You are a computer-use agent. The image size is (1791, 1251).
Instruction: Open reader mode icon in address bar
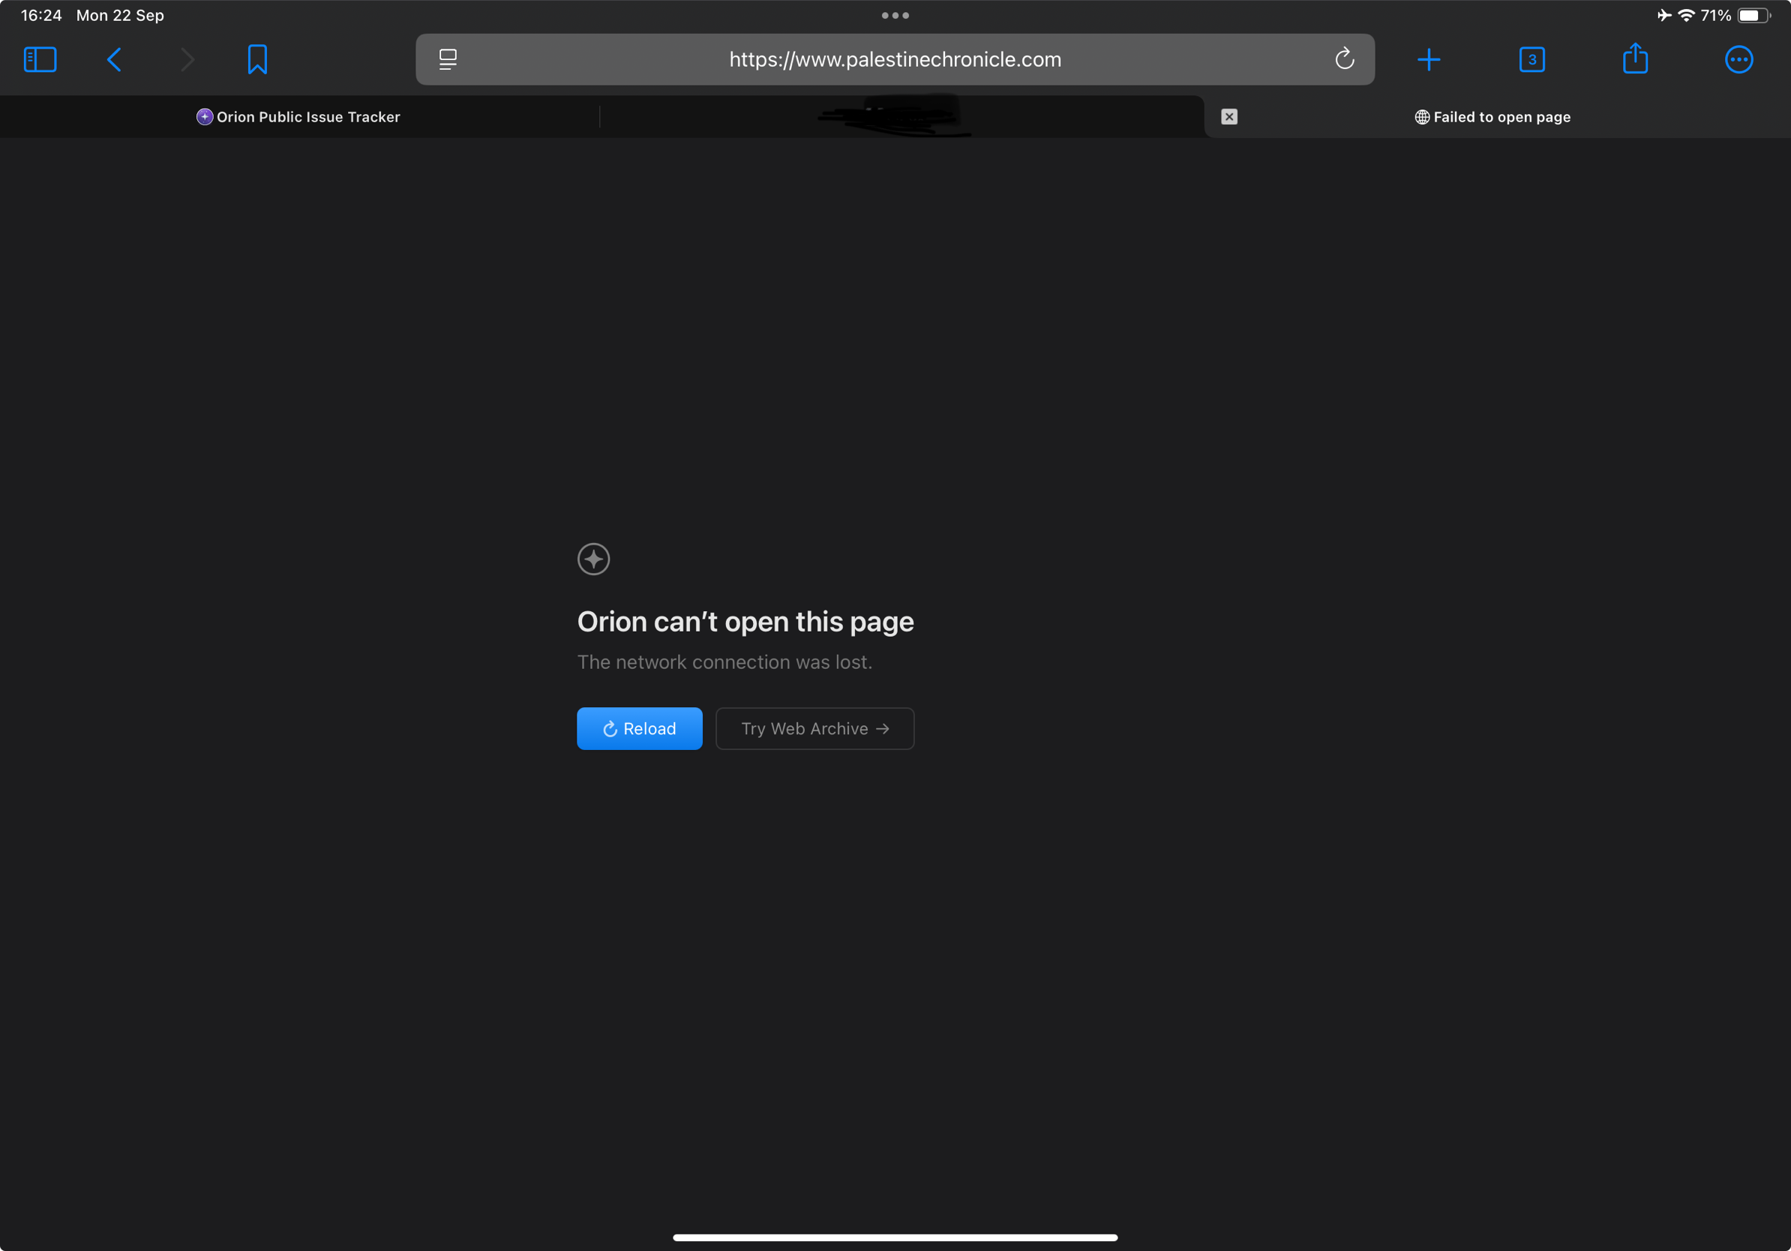coord(448,59)
